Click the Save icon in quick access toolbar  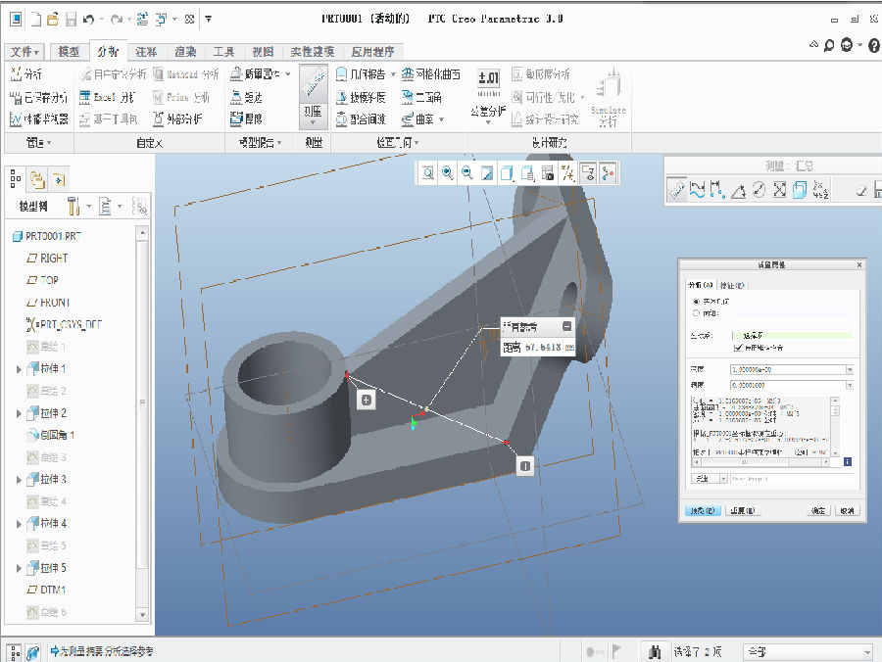pos(73,19)
